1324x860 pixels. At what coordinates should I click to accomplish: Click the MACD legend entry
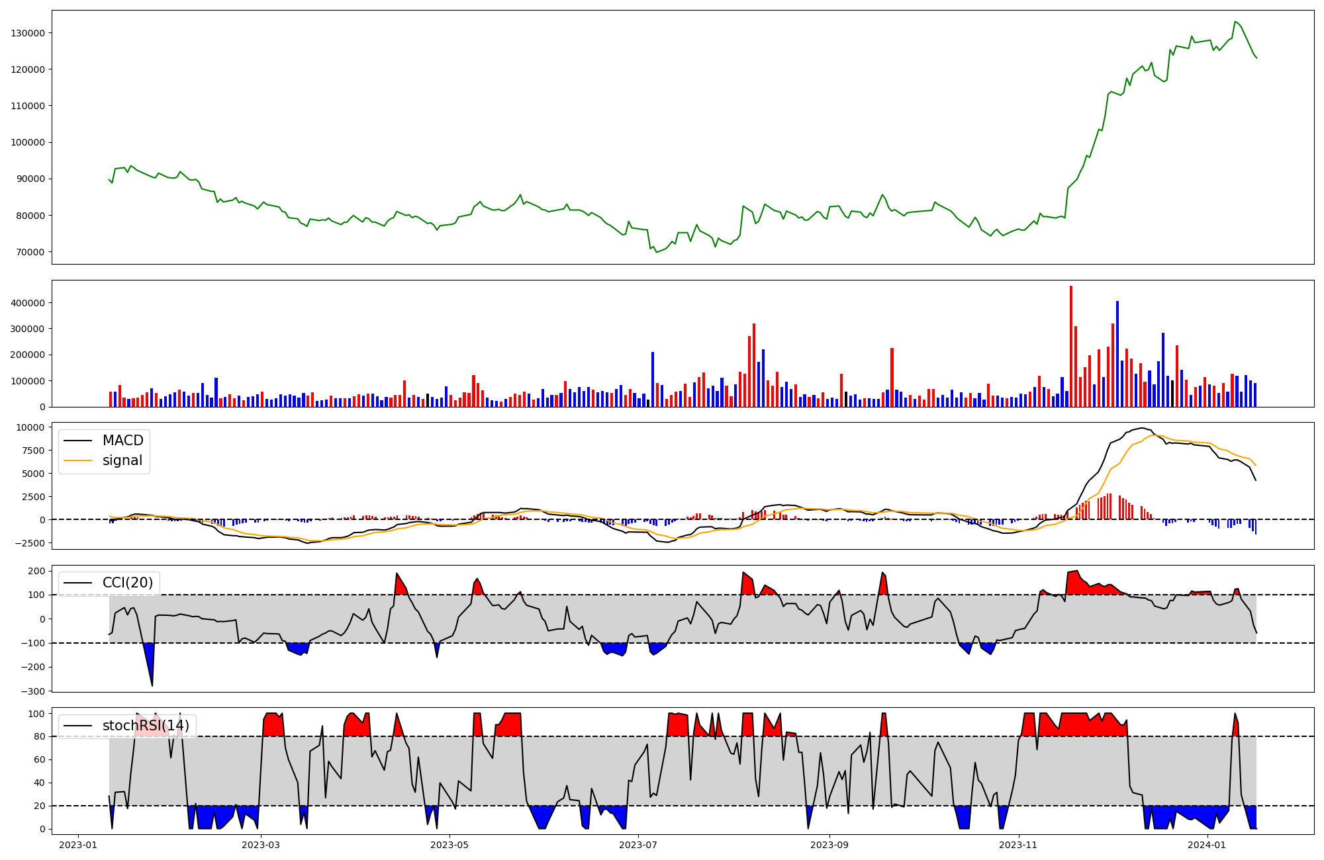[122, 441]
